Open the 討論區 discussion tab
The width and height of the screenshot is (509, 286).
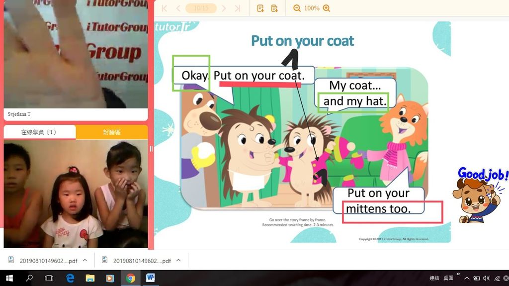[x=112, y=132]
